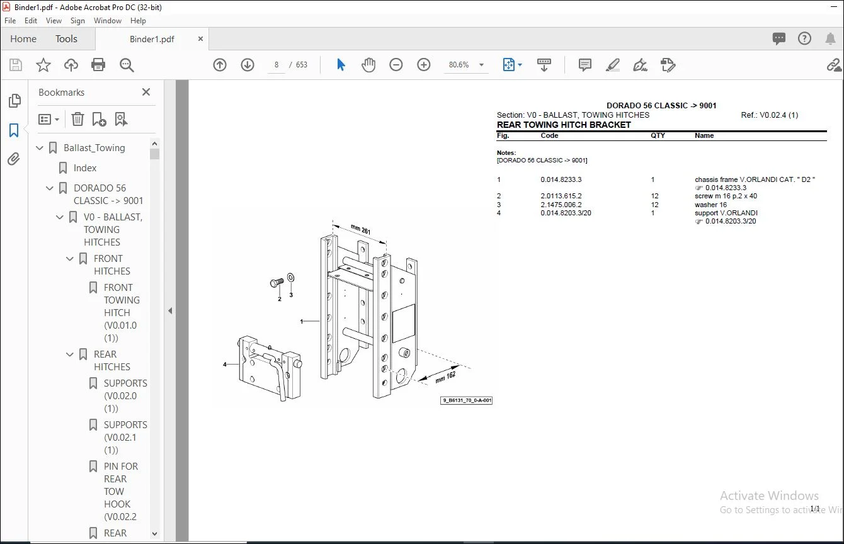
Task: Add a new bookmark
Action: click(x=99, y=119)
